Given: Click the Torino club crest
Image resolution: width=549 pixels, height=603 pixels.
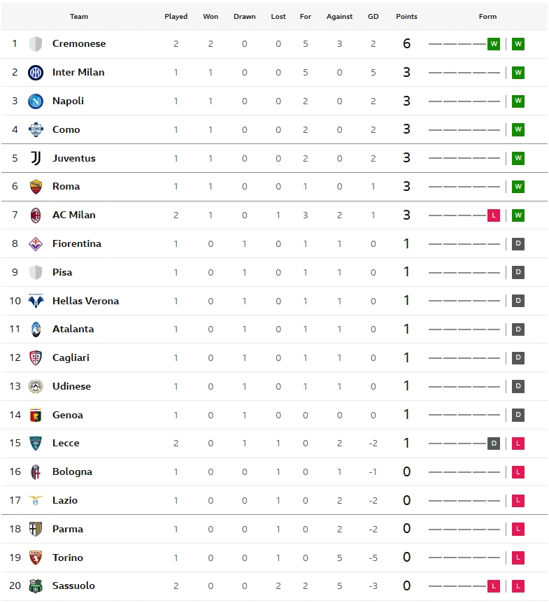Looking at the screenshot, I should tap(36, 558).
